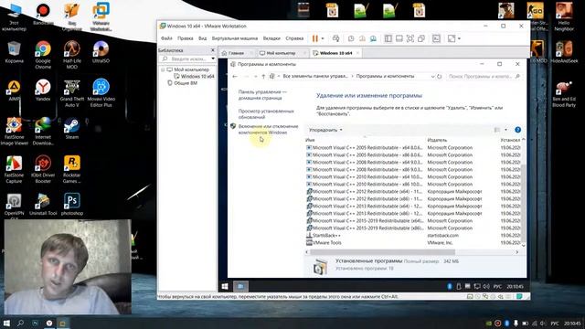Click the blue help icon
585x329 pixels.
pos(517,130)
